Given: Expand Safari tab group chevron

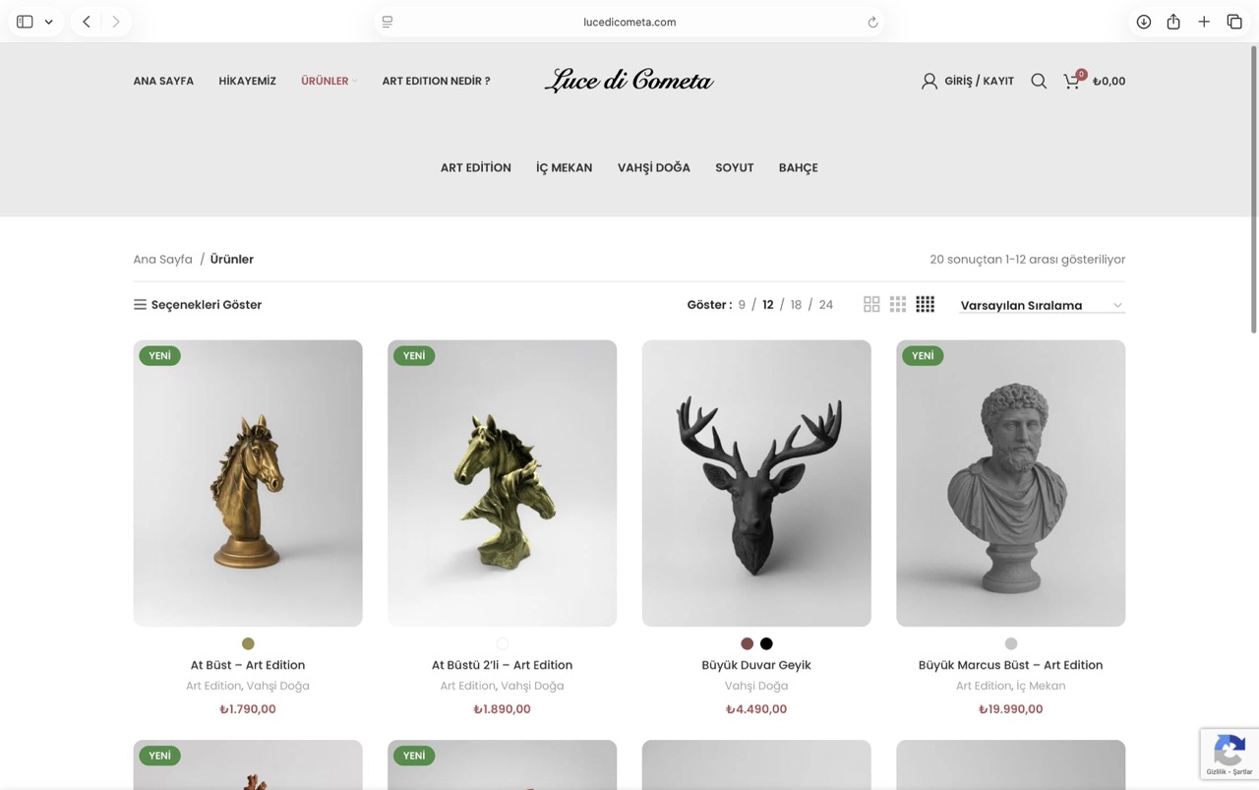Looking at the screenshot, I should pos(48,22).
